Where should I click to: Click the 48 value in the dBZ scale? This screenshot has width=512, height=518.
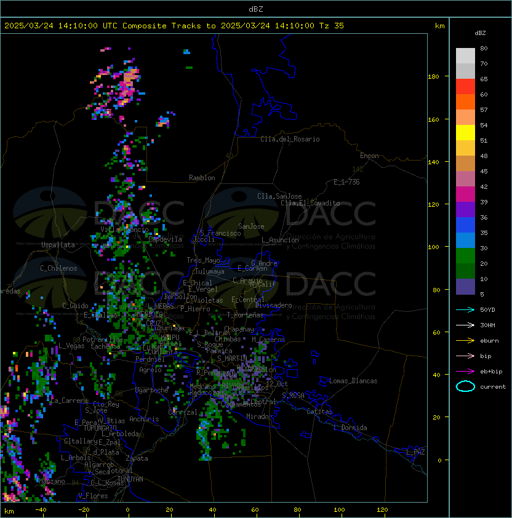click(x=484, y=156)
